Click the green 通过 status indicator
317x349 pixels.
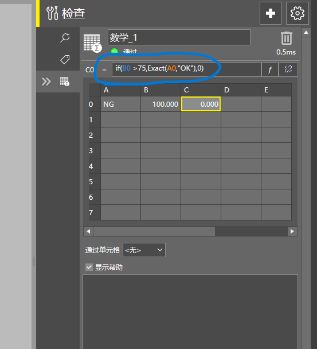pos(114,51)
